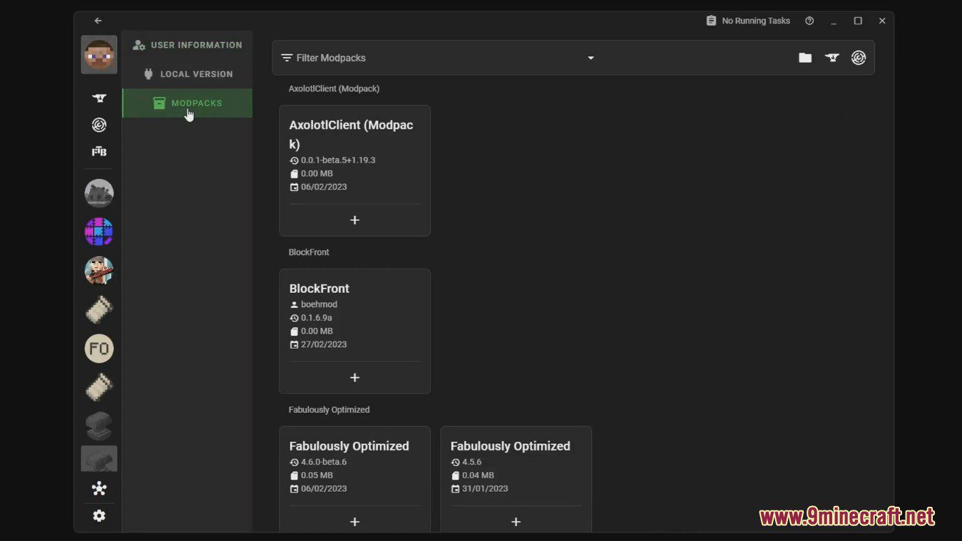Image resolution: width=962 pixels, height=541 pixels.
Task: Click the 0.05 MB size text
Action: 317,475
